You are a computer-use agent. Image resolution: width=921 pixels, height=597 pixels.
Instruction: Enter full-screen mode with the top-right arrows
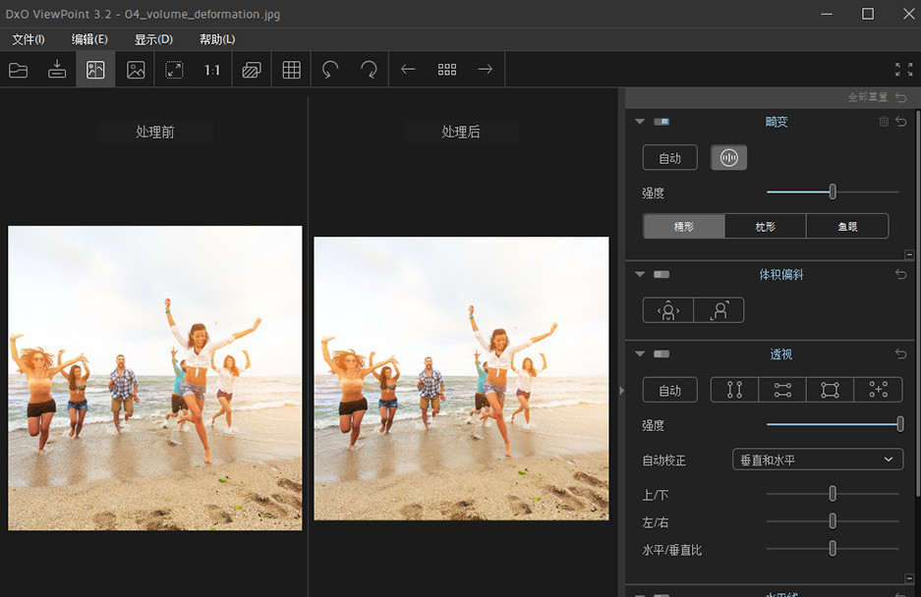(x=903, y=70)
